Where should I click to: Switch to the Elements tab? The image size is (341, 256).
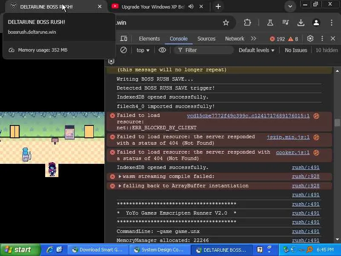(149, 39)
